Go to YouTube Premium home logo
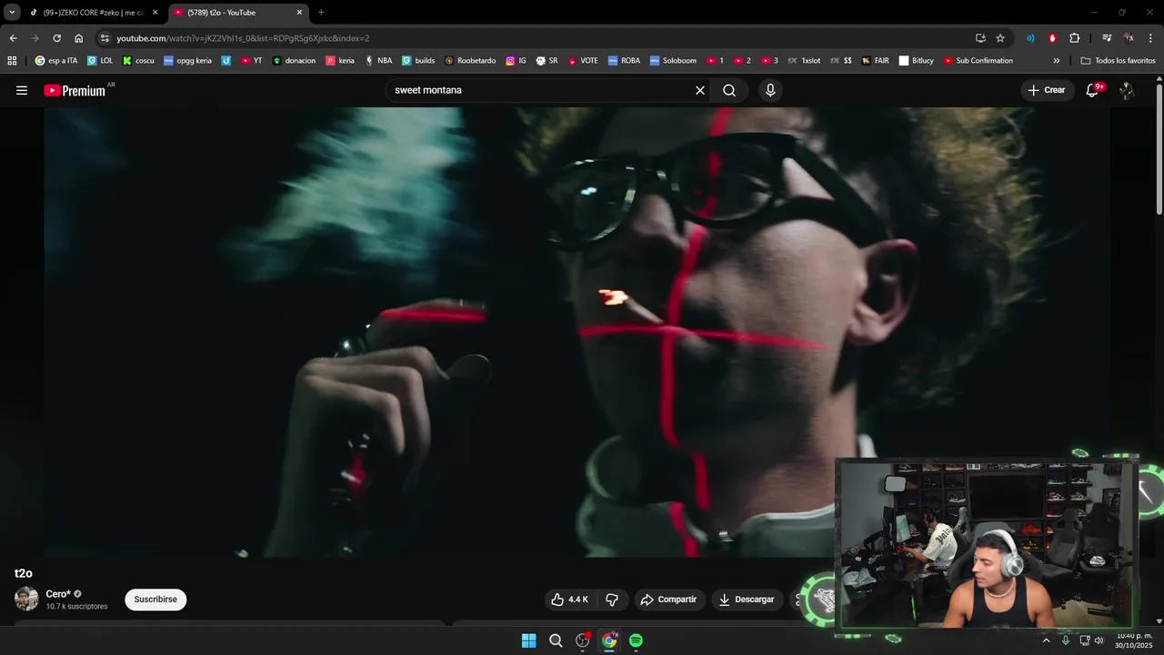 pos(75,90)
